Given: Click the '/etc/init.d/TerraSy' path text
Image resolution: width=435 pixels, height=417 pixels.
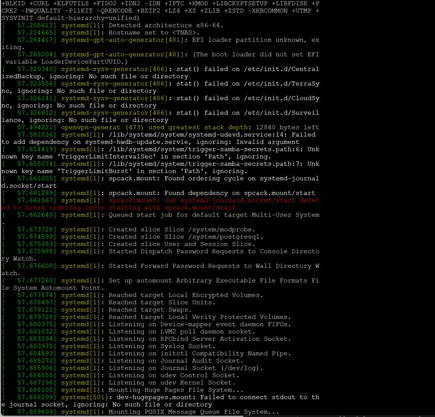Looking at the screenshot, I should (282, 83).
